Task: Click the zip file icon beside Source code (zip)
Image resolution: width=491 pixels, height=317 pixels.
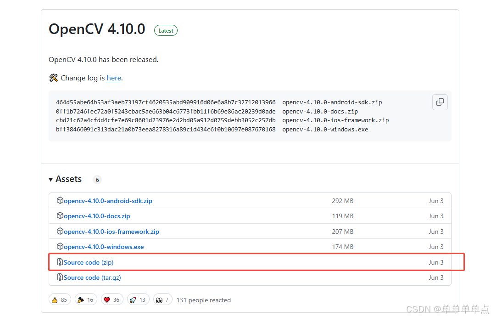Action: [60, 262]
